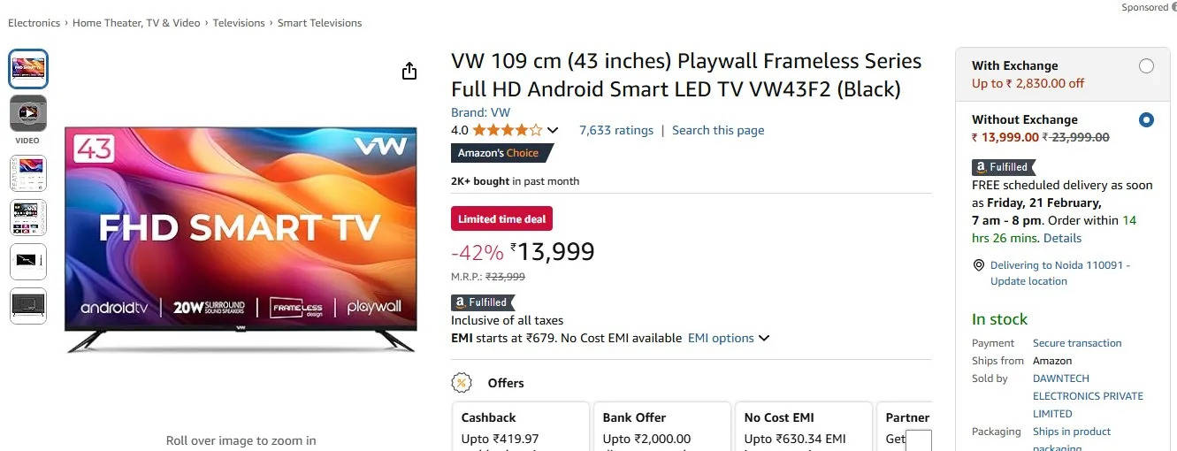Click the Update location link

pyautogui.click(x=1028, y=281)
